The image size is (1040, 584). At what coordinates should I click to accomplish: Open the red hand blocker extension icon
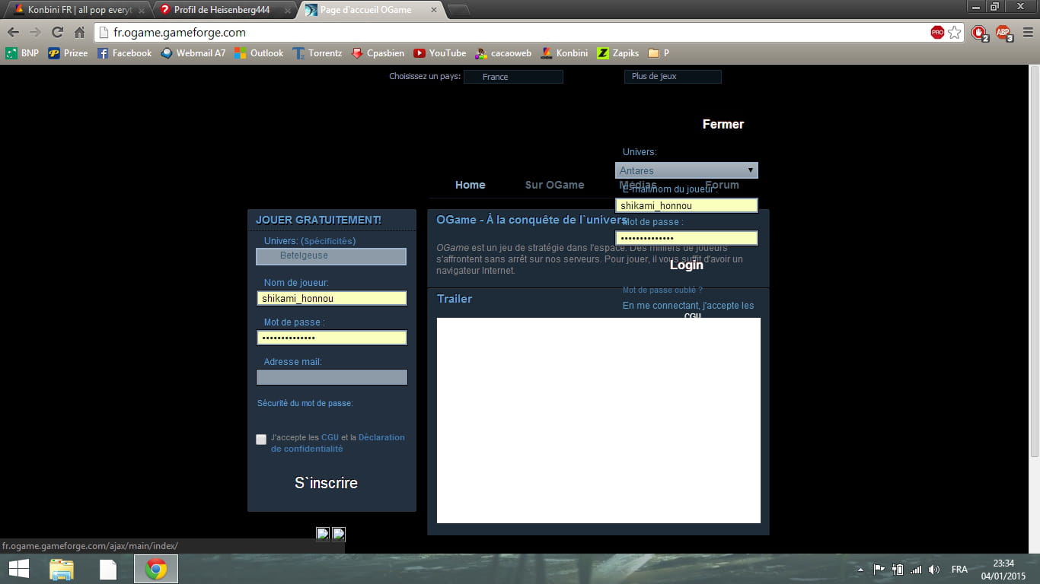(979, 33)
